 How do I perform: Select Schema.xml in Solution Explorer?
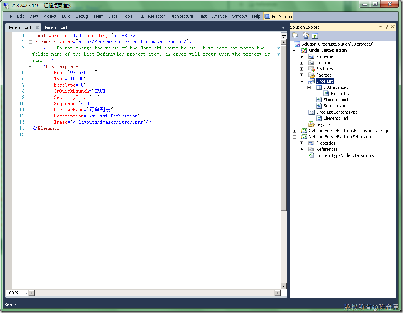tap(334, 106)
